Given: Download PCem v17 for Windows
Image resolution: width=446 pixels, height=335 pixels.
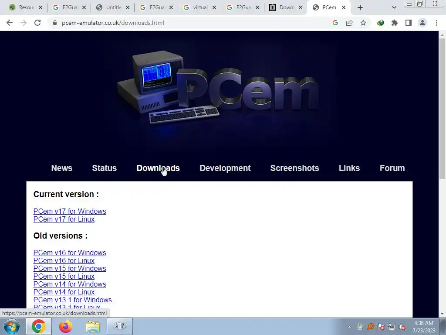Looking at the screenshot, I should point(70,212).
